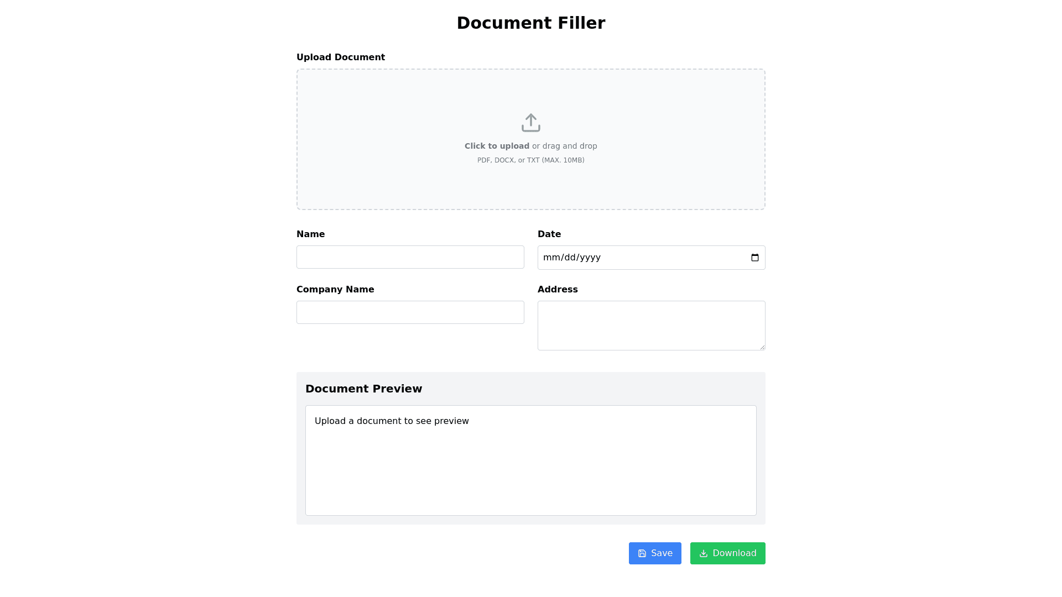Click the Address textarea resize handle
This screenshot has width=1062, height=597.
[762, 347]
